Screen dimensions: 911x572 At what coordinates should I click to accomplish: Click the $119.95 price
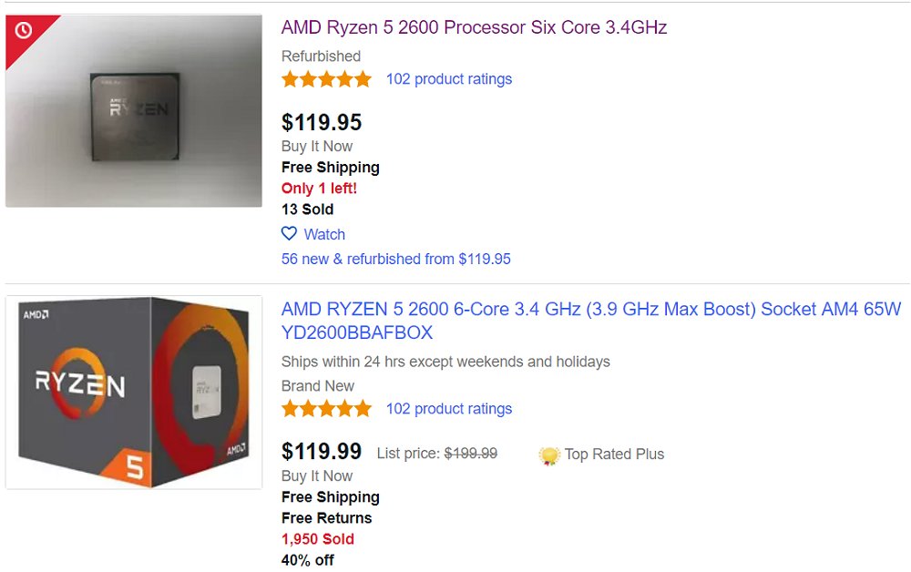point(322,122)
